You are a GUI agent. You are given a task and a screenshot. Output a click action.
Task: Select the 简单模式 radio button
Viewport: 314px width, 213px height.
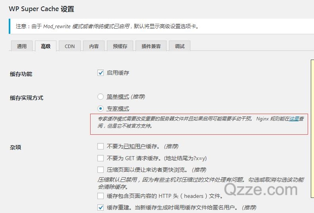pyautogui.click(x=101, y=97)
